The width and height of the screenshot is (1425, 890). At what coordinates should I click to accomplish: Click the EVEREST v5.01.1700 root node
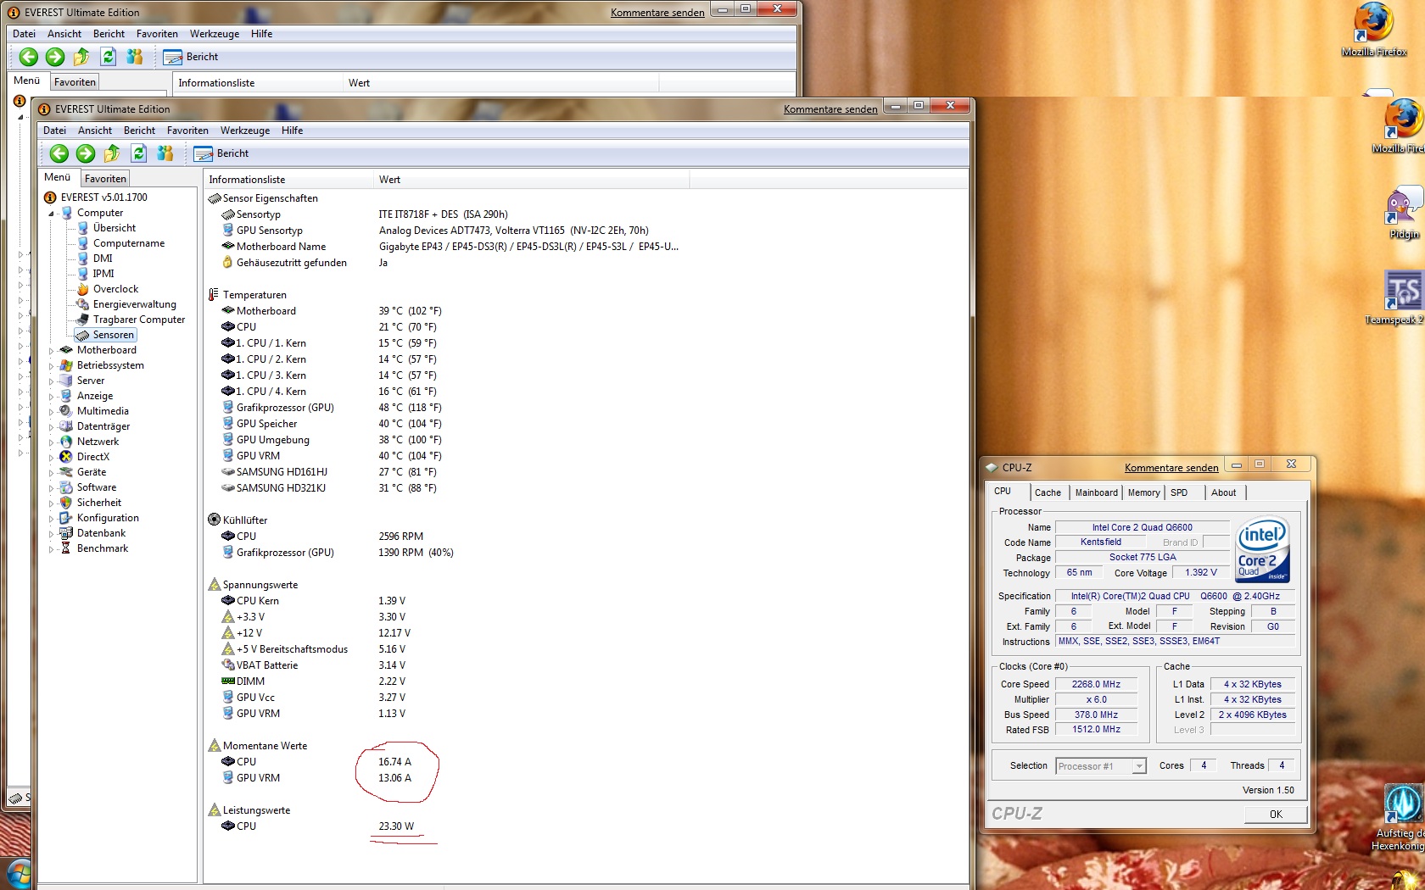103,197
